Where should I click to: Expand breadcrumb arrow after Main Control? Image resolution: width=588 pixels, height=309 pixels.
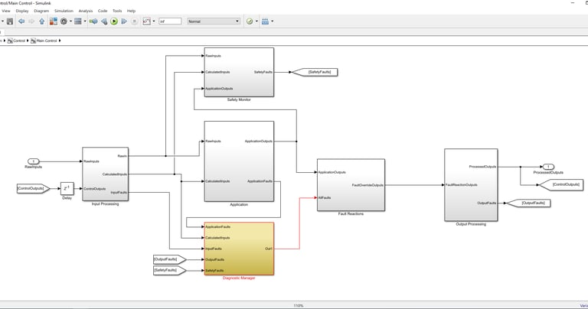click(x=60, y=41)
